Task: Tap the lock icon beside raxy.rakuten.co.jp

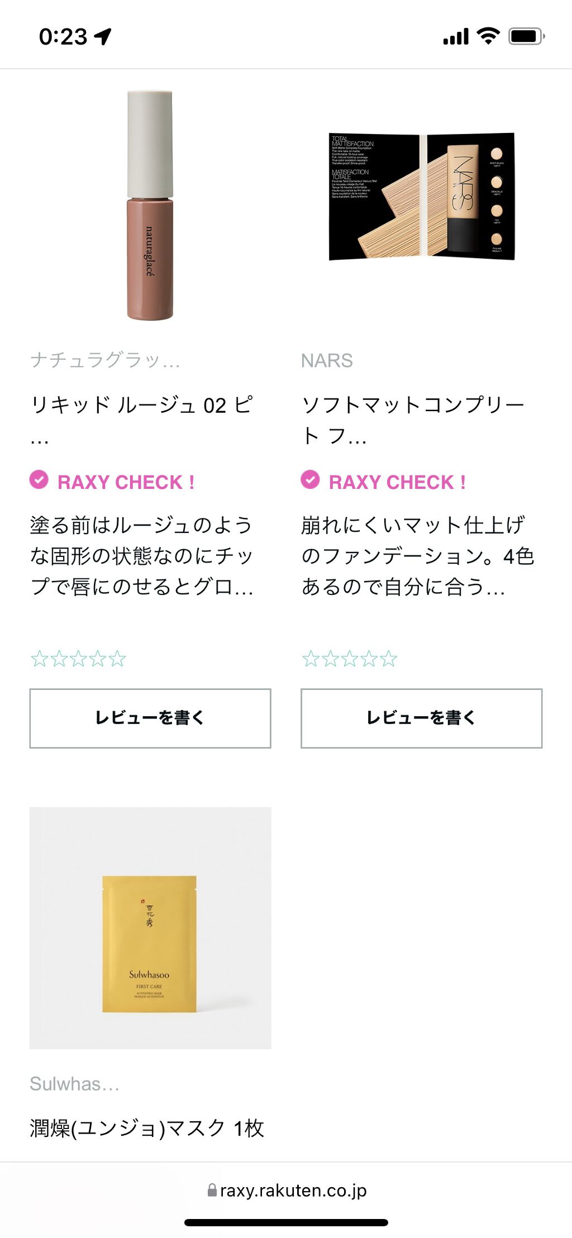Action: pos(212,1191)
